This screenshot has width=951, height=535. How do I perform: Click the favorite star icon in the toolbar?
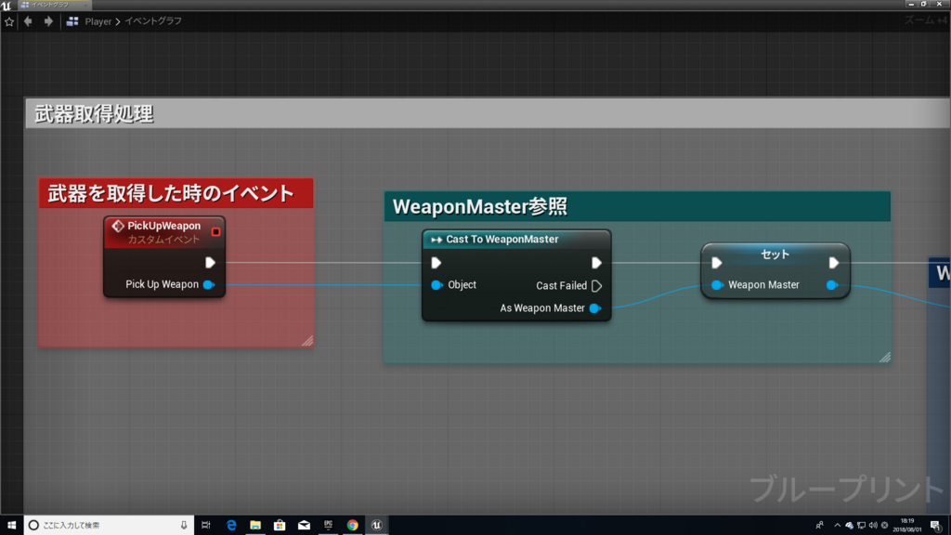pyautogui.click(x=9, y=20)
